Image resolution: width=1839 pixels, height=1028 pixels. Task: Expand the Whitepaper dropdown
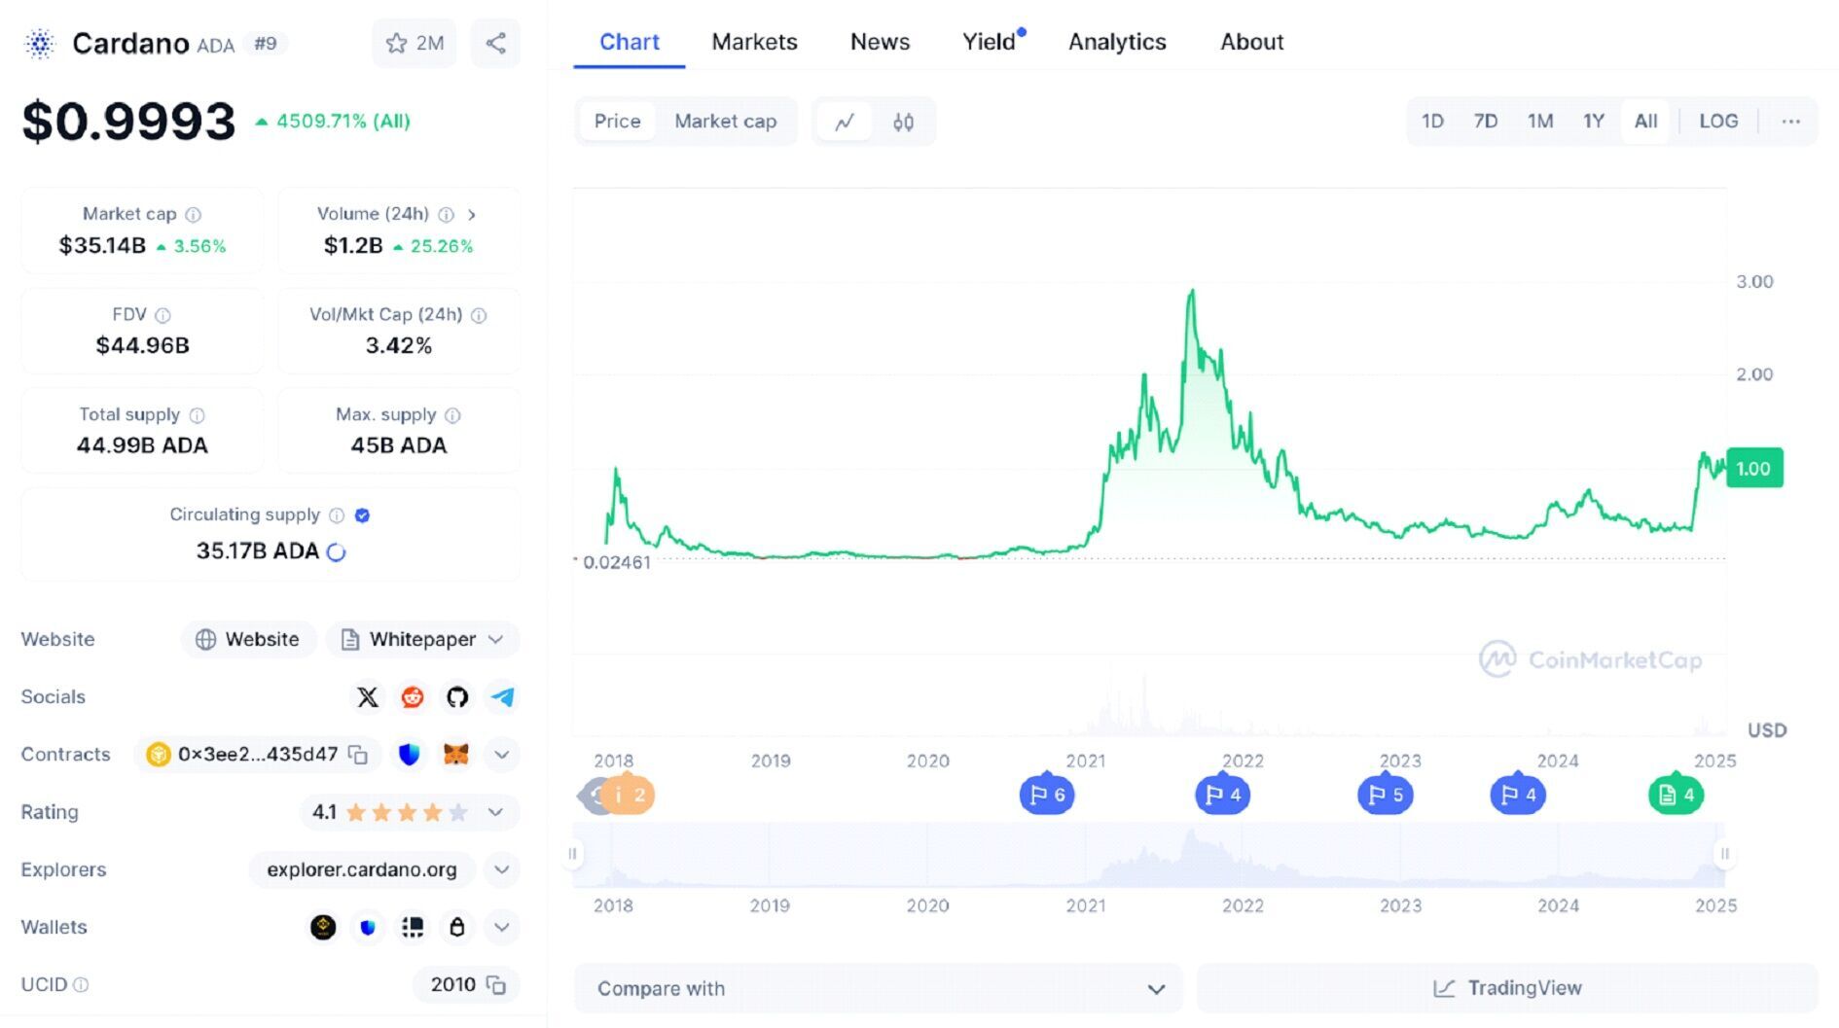(421, 639)
